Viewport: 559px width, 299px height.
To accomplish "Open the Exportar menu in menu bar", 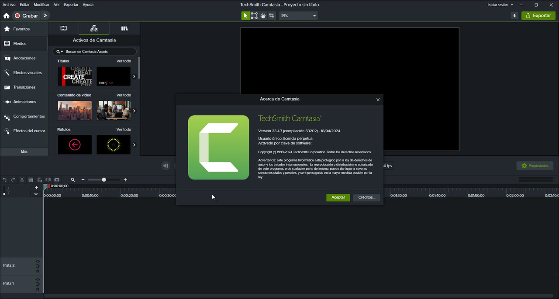I will tap(71, 5).
